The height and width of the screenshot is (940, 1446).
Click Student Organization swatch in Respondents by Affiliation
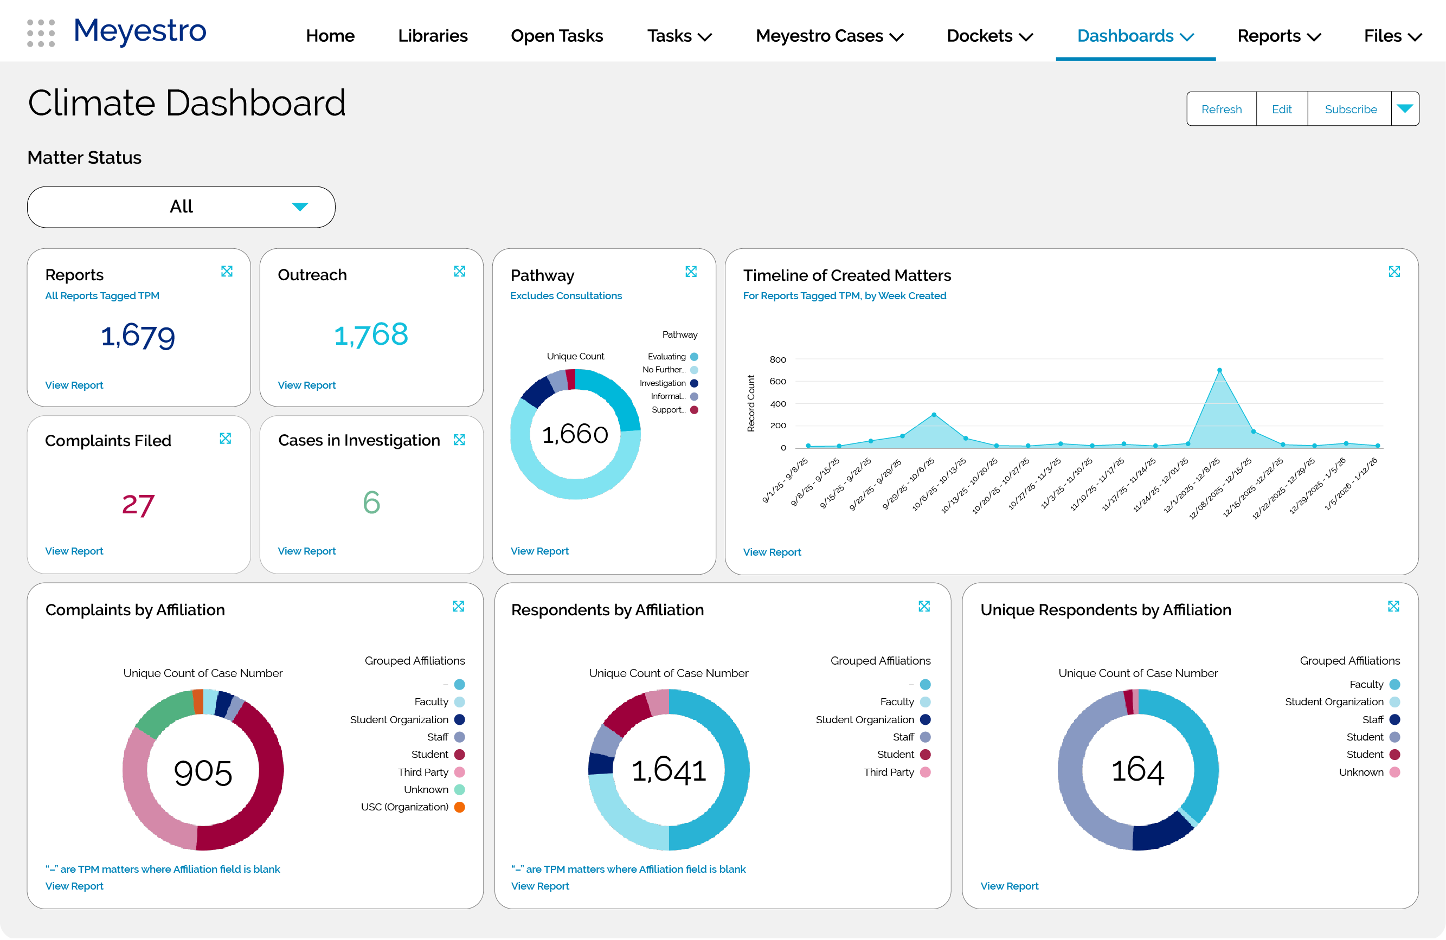coord(926,720)
